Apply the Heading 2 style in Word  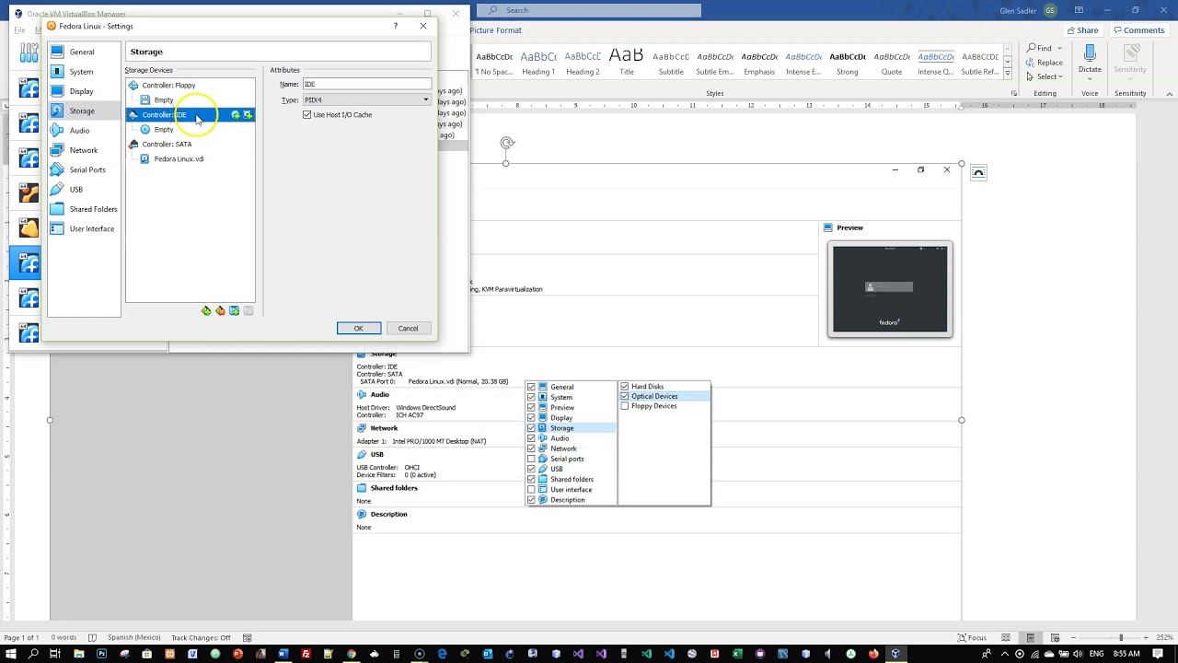[583, 62]
